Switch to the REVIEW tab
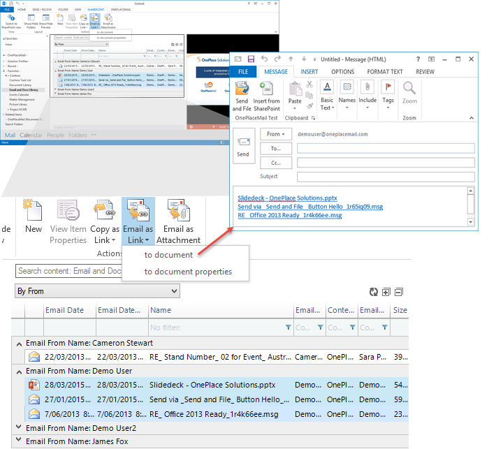This screenshot has width=489, height=449. (425, 72)
